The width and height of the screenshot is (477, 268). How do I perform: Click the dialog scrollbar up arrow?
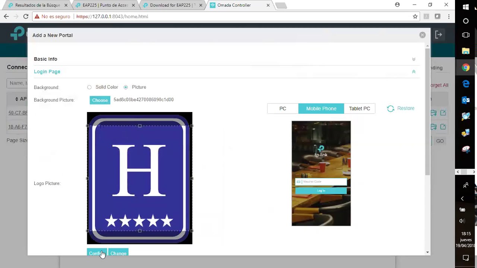coord(427,45)
